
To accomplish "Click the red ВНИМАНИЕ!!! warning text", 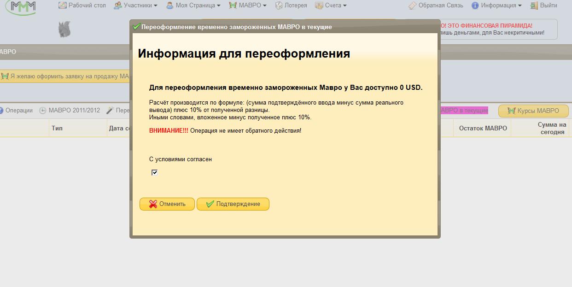I will [169, 131].
